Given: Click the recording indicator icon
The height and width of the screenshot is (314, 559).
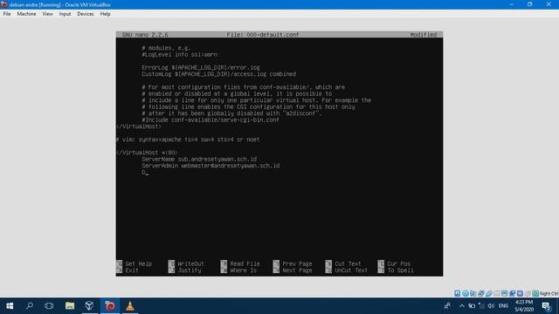Looking at the screenshot, I should click(x=512, y=293).
